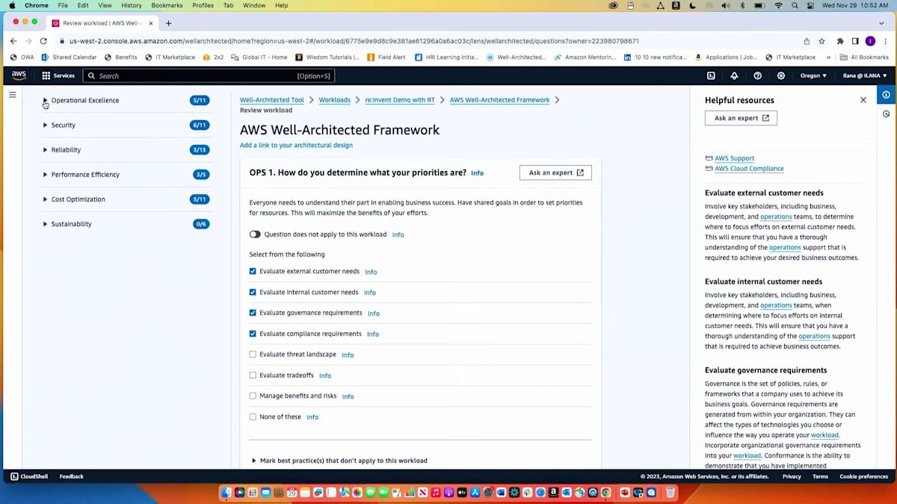Expand Sustainability pillar
Screen dimensions: 897x504
coord(45,224)
